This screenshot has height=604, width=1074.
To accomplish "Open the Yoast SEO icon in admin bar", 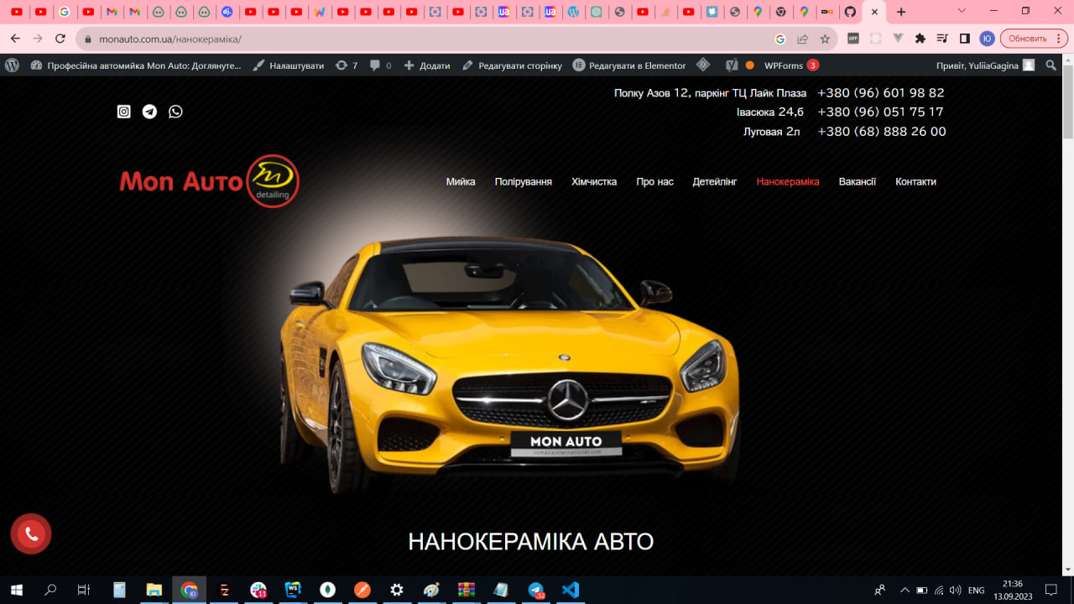I will pyautogui.click(x=732, y=65).
